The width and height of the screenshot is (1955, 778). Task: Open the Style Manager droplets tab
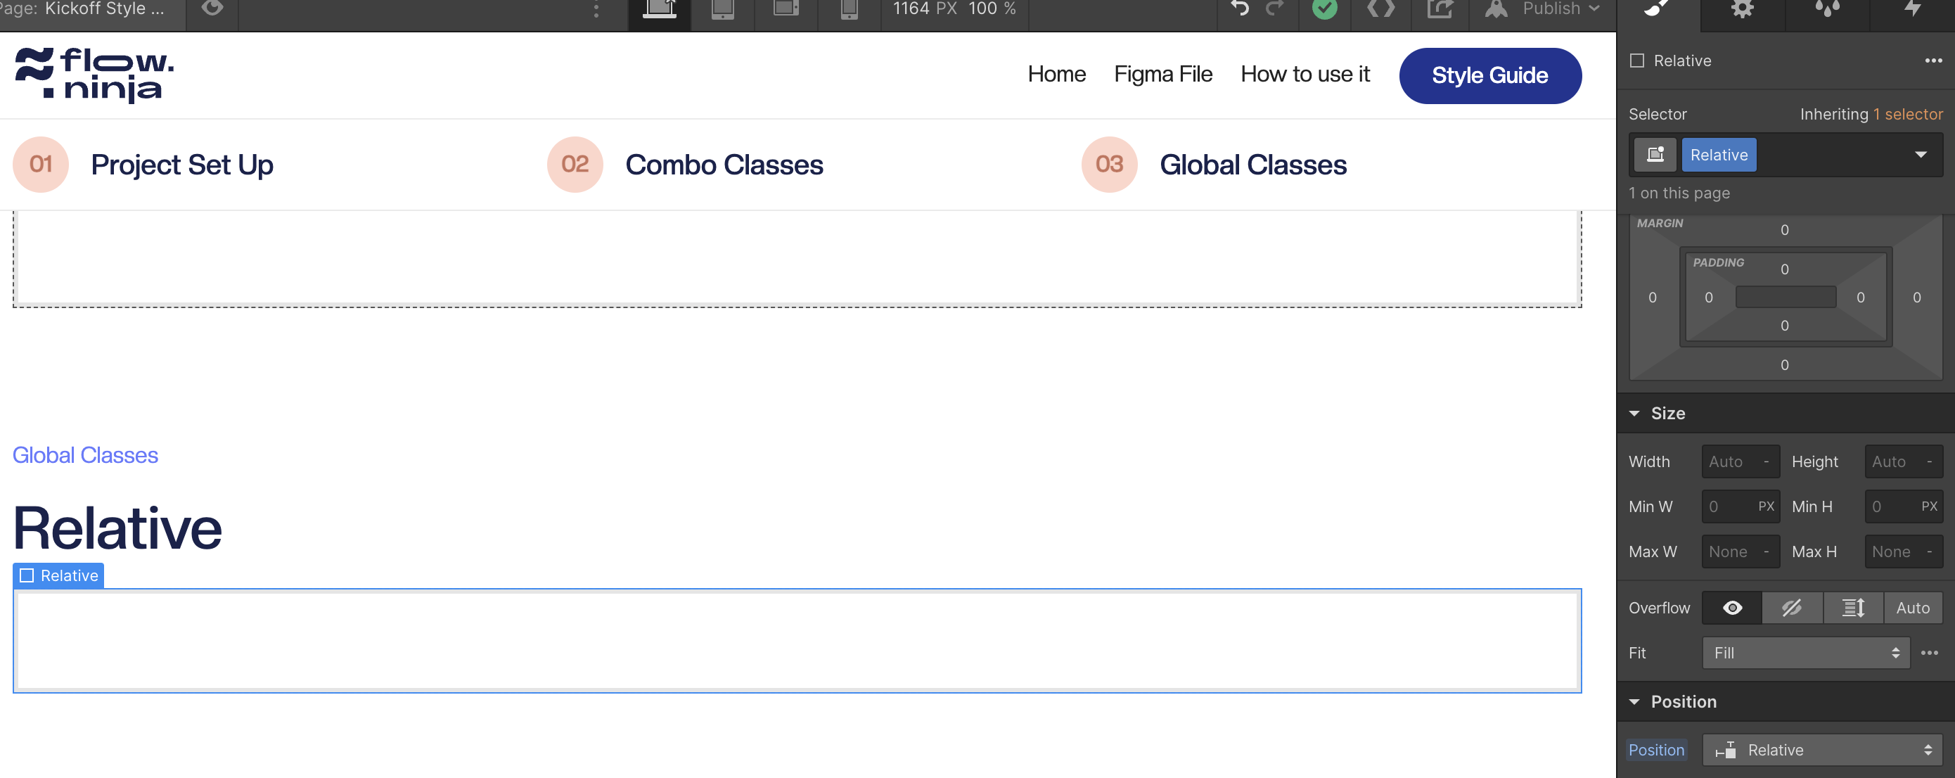(1828, 8)
